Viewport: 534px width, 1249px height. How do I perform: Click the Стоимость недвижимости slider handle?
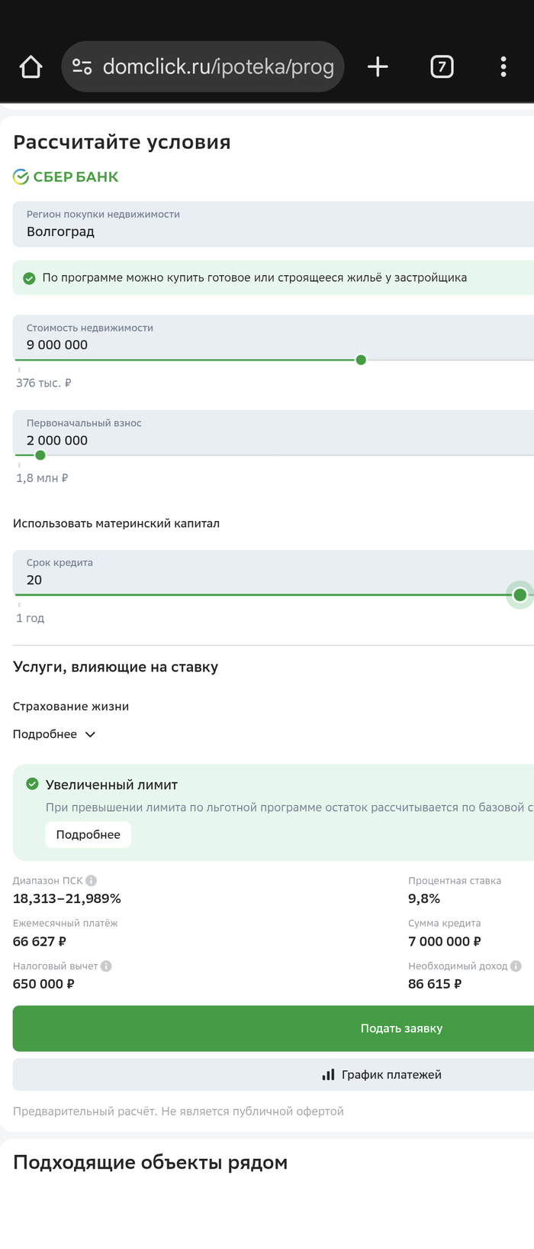click(x=361, y=360)
